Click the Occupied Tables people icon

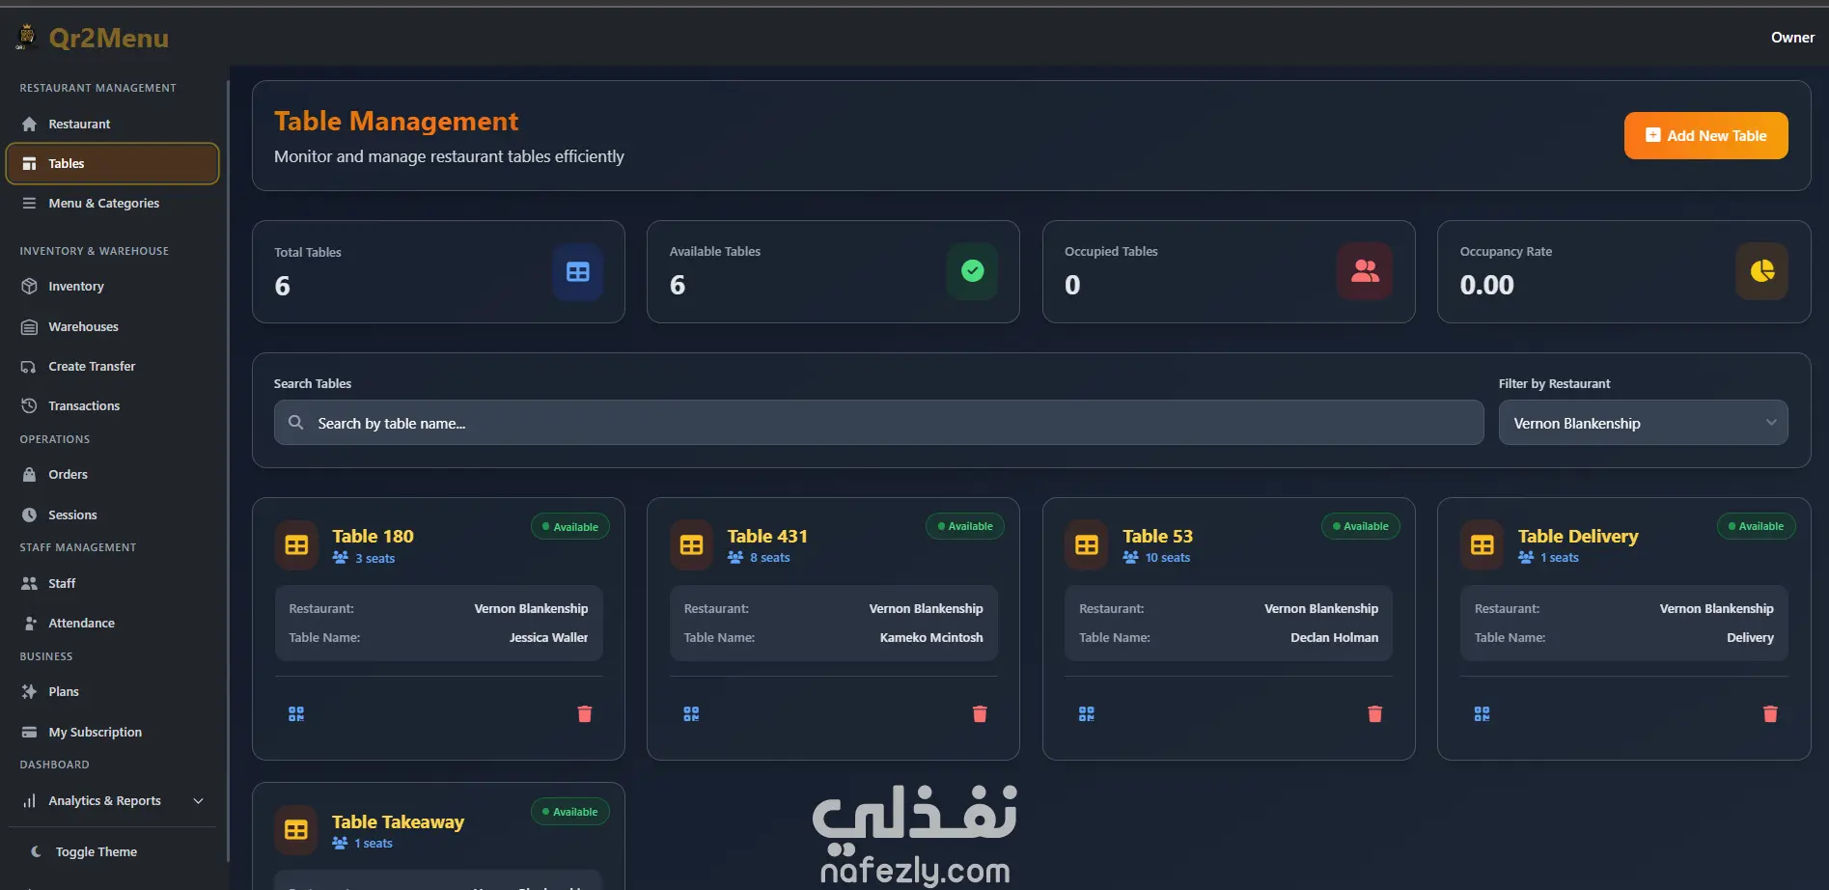1365,271
